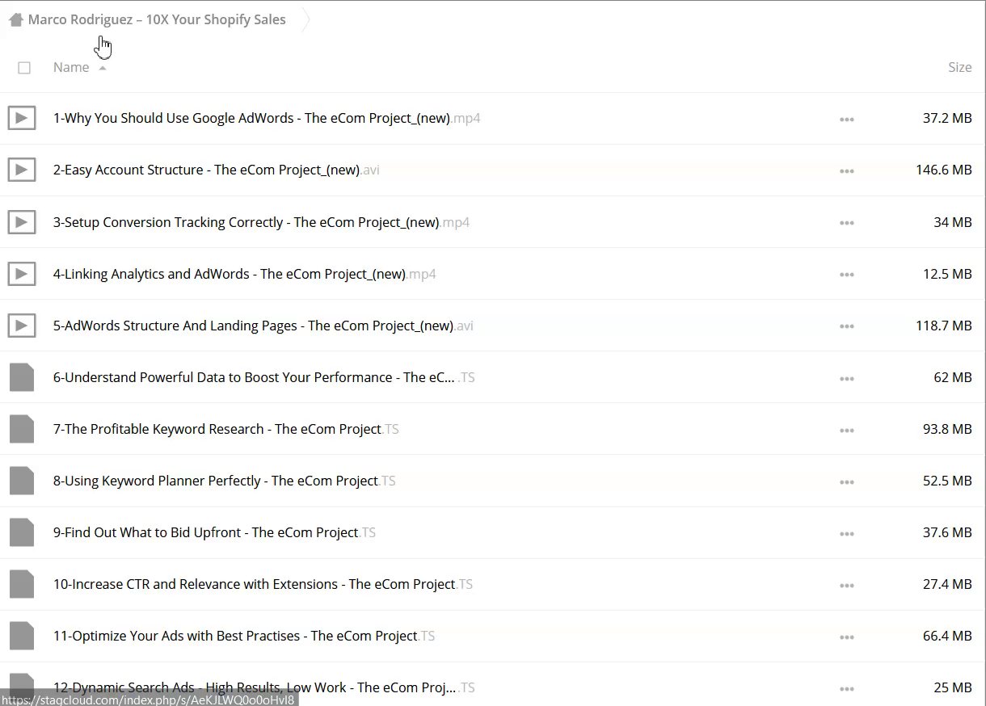Open file 6-Understand Powerful Data to Boost Your Performance
This screenshot has width=986, height=706.
click(x=264, y=377)
